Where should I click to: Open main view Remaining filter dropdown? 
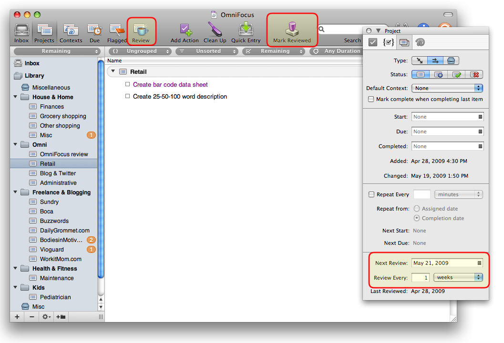(x=274, y=51)
